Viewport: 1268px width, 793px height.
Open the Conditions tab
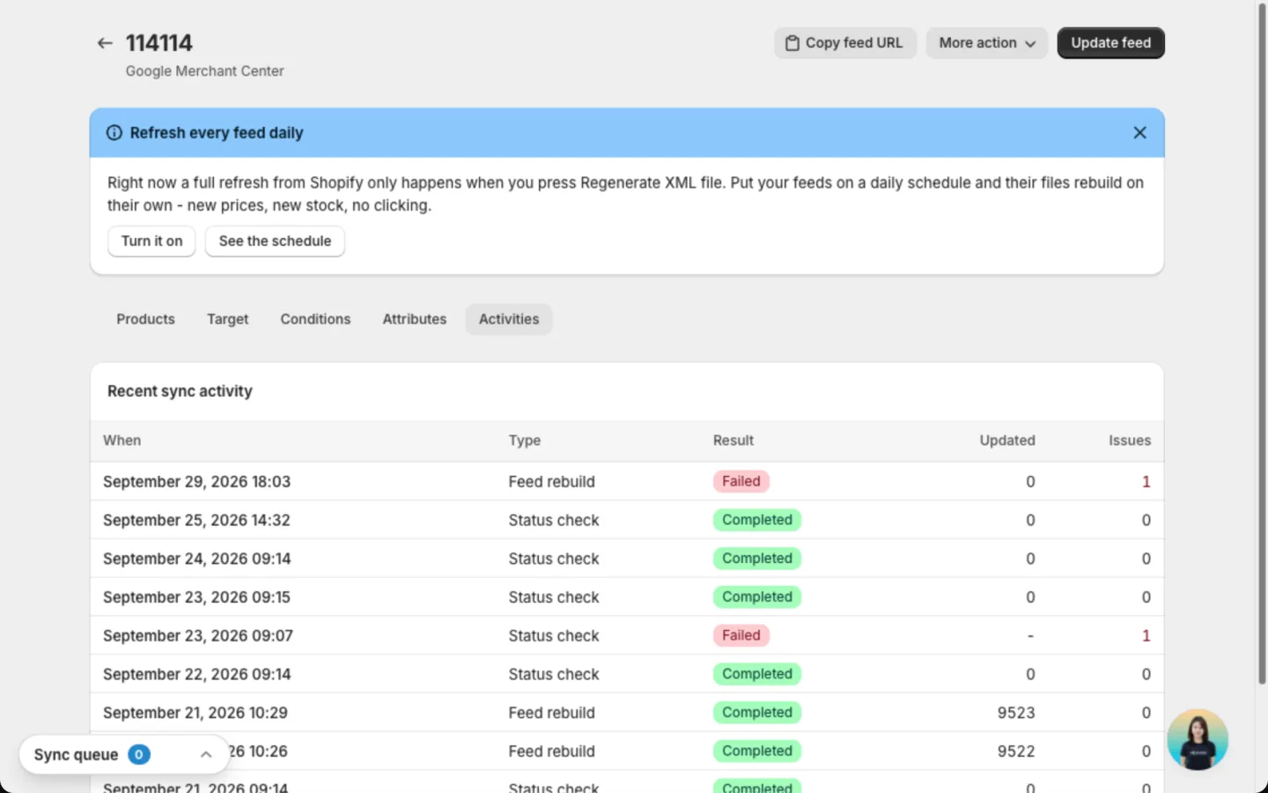[315, 319]
